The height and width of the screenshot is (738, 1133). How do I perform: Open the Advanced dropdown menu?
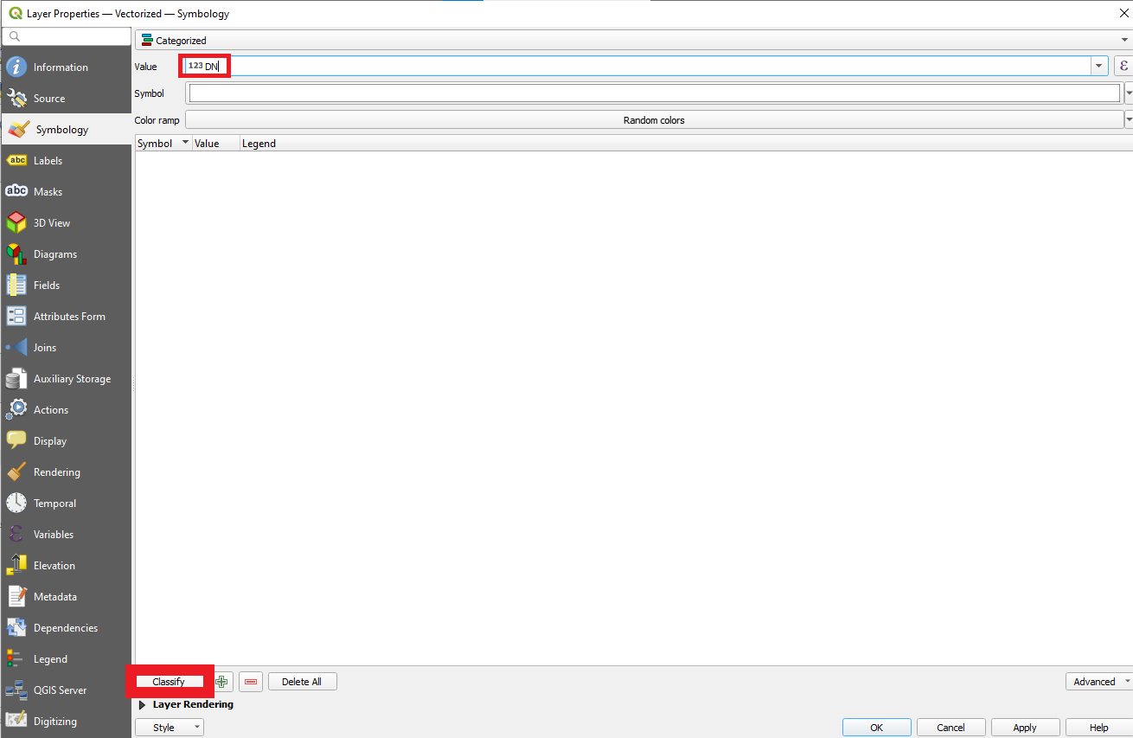click(1099, 682)
